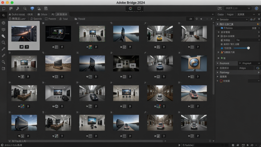Click the blue slider handle in right panel
This screenshot has height=147, width=261.
(248, 48)
